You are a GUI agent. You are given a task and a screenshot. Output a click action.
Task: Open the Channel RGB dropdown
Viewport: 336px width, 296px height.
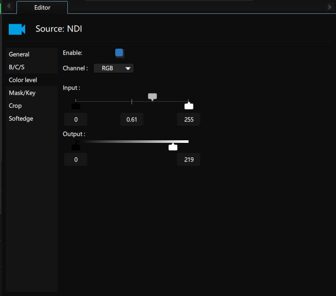click(114, 68)
